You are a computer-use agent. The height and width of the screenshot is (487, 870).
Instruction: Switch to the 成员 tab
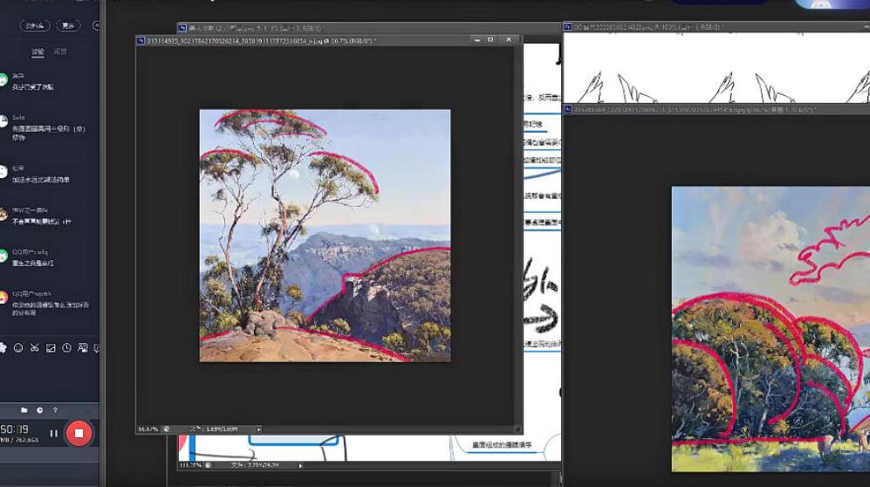tap(60, 51)
